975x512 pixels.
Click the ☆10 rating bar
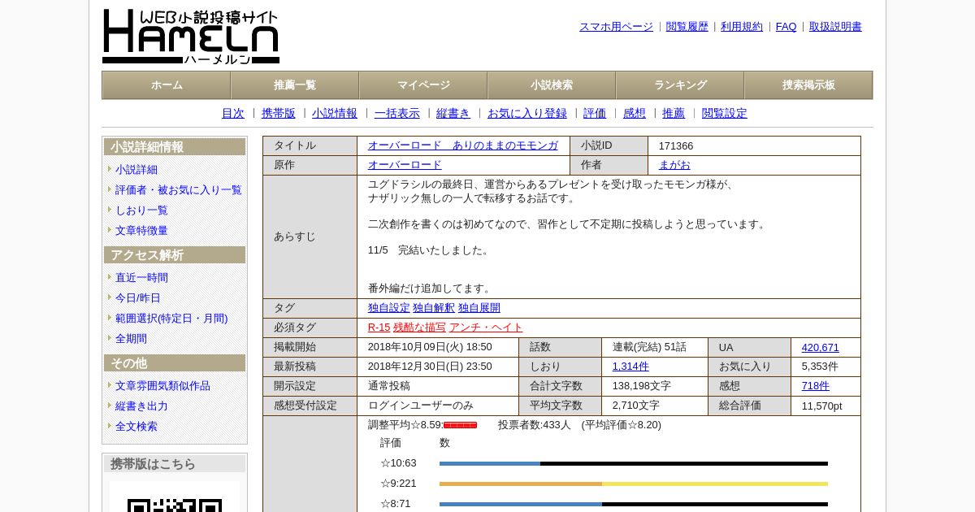[634, 464]
